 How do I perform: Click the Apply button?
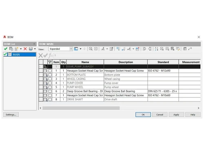pos(176,115)
